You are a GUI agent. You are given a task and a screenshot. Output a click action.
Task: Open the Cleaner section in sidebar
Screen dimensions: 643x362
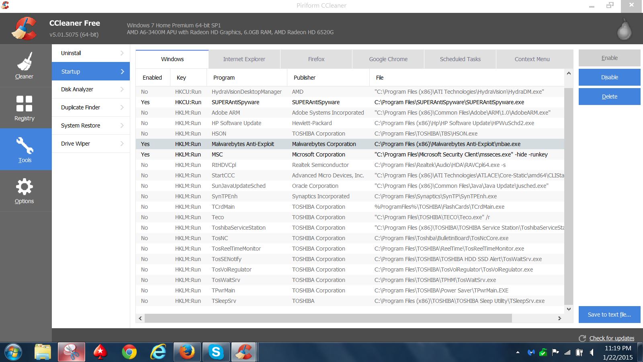click(x=26, y=66)
